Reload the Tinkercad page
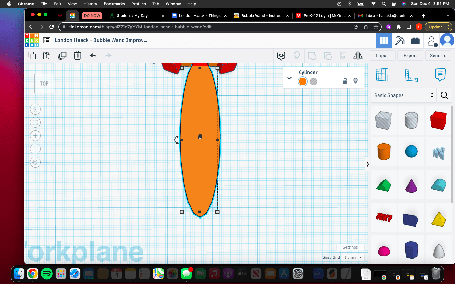Image resolution: width=455 pixels, height=284 pixels. click(x=52, y=27)
